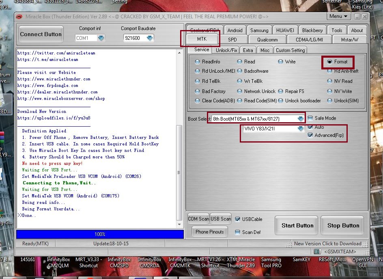Open the Menu dropdown in title bar

[x=338, y=16]
